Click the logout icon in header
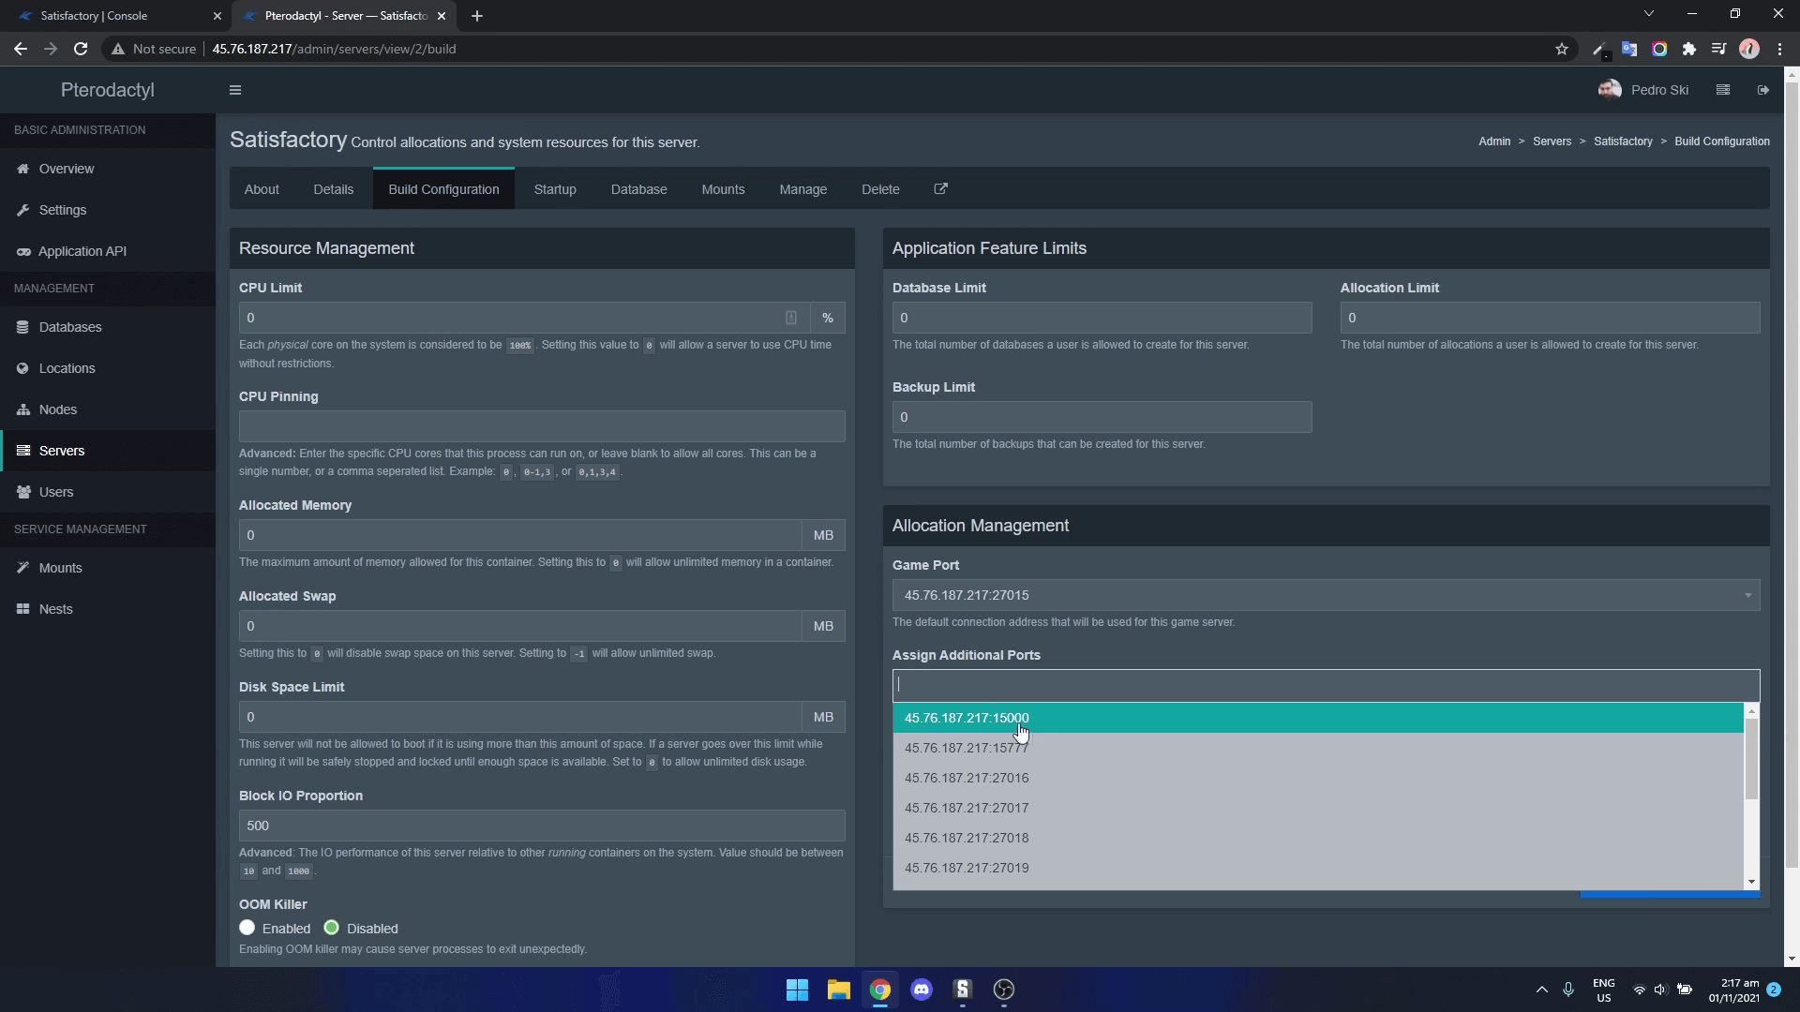This screenshot has height=1012, width=1800. [x=1762, y=90]
